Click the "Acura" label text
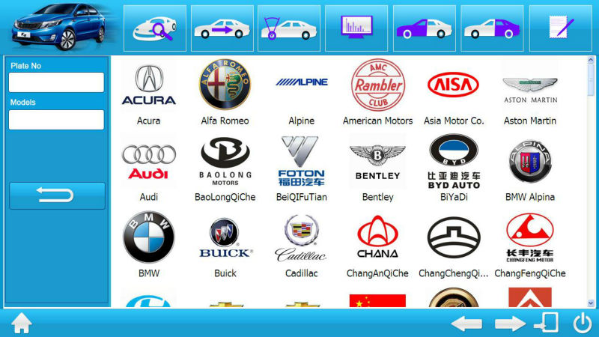Image resolution: width=599 pixels, height=337 pixels. tap(148, 121)
